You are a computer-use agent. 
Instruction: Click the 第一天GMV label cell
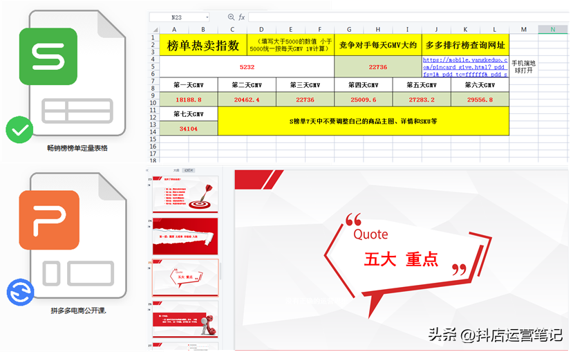[189, 85]
